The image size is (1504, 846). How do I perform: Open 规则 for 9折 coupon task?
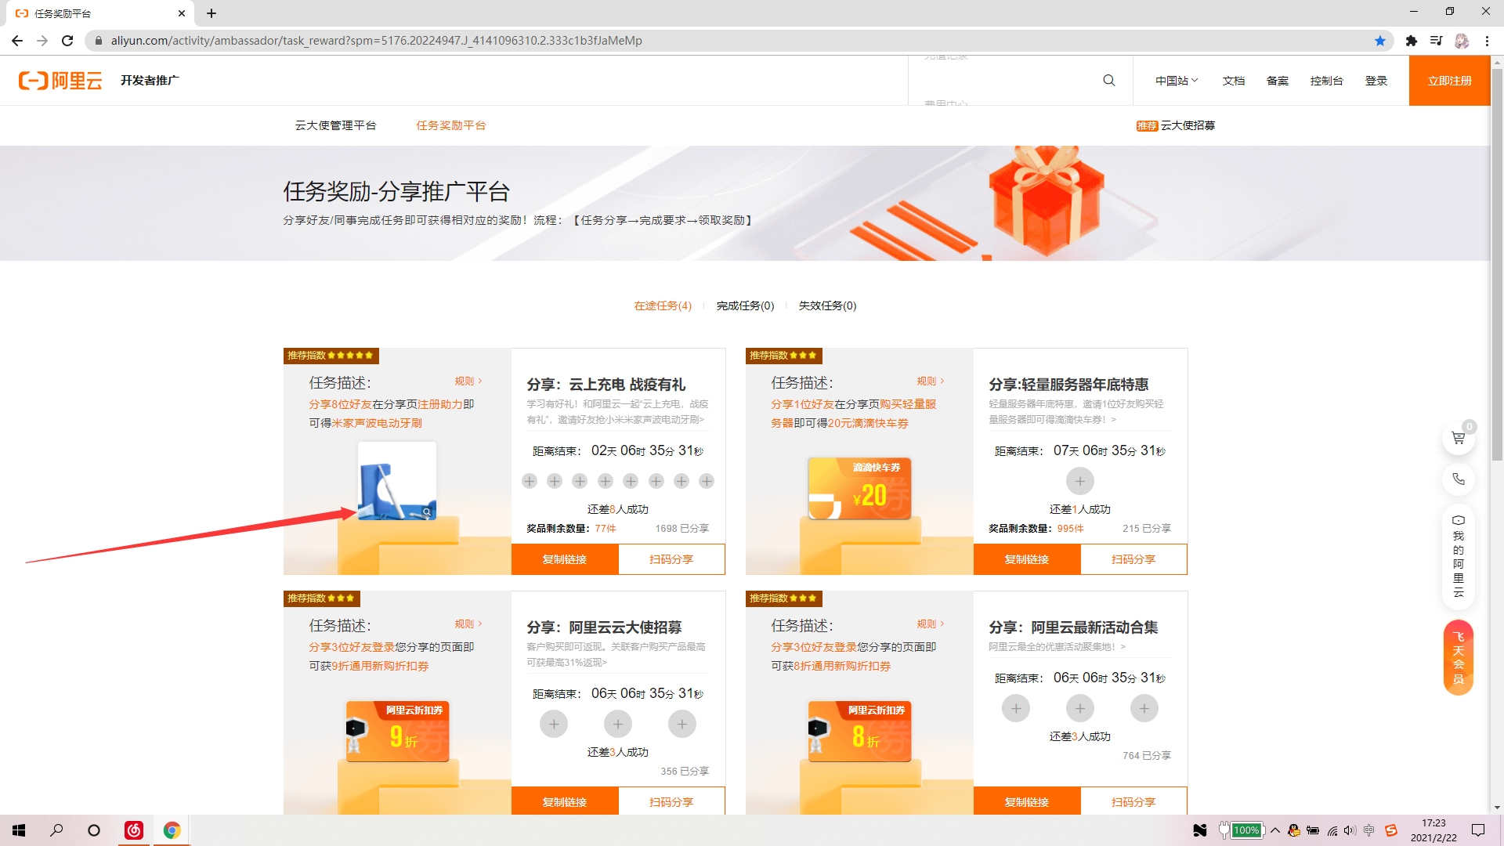pyautogui.click(x=468, y=624)
